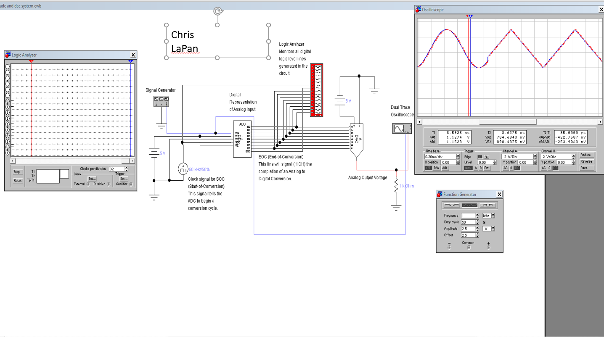The image size is (604, 337).
Task: Select the triangle waveform in Function Generator
Action: [469, 205]
